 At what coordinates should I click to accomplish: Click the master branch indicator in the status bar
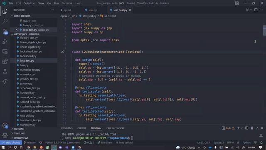coord(30,142)
